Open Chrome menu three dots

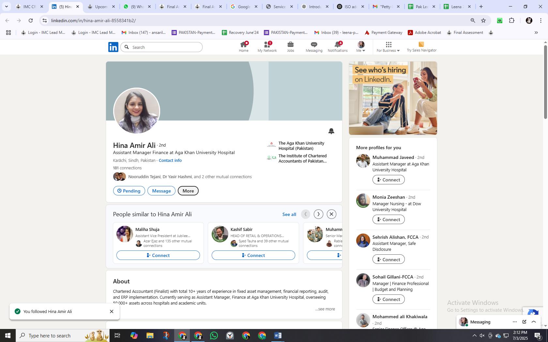coord(541,21)
